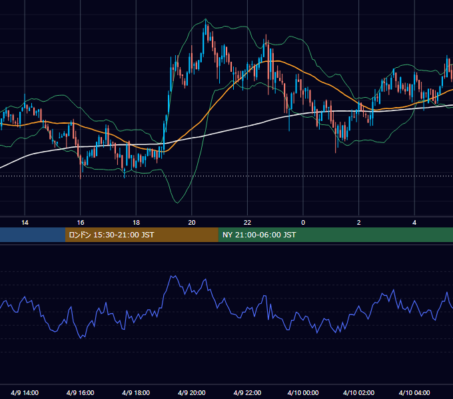Click the 4/9 18:00 label on oscillator axis

[x=136, y=392]
